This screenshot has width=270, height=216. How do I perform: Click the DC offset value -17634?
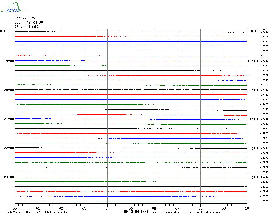click(264, 66)
